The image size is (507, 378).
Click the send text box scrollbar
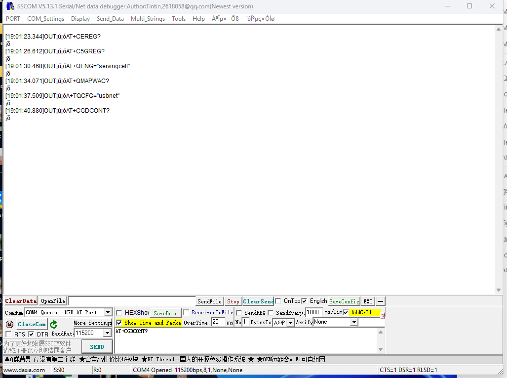point(380,340)
